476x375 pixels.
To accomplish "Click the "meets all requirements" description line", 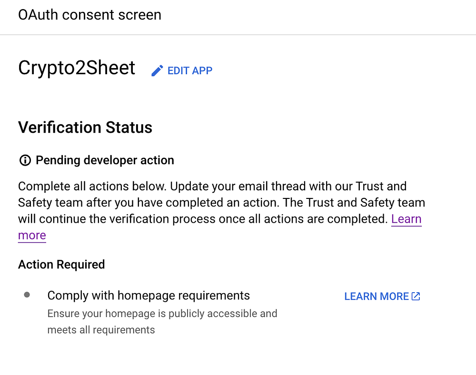I will point(101,330).
